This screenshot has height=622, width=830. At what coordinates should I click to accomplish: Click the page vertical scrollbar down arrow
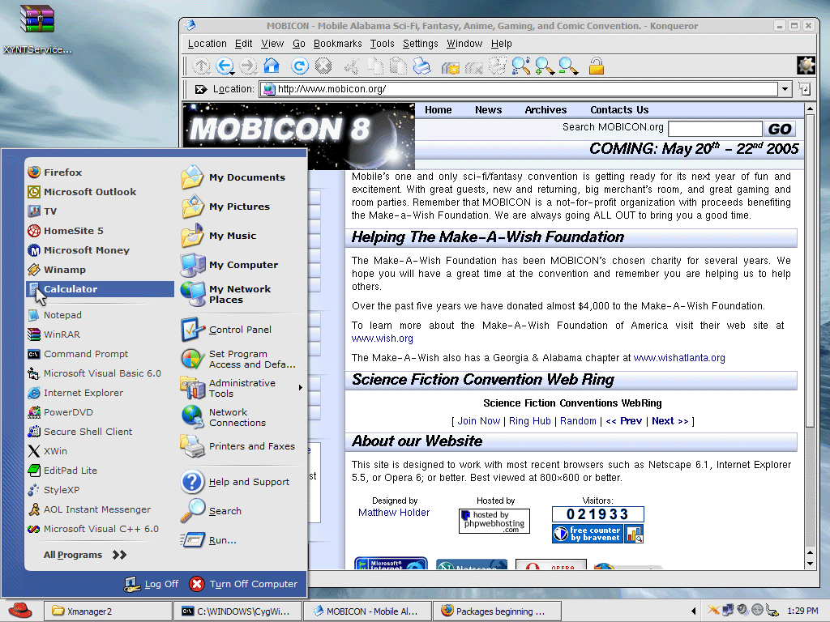(810, 564)
